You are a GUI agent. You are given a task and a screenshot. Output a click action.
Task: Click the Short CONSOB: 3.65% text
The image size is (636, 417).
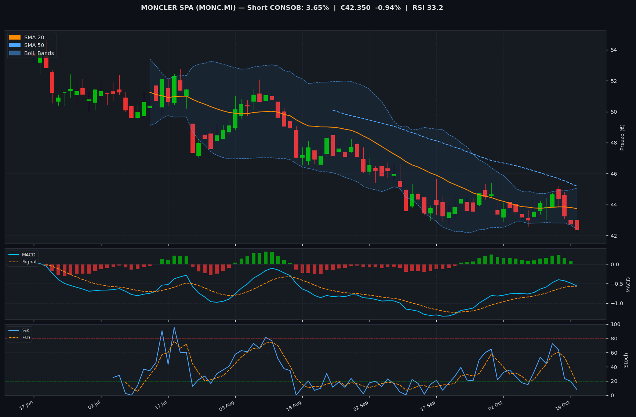[x=288, y=8]
